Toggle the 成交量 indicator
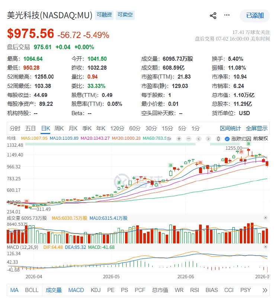 point(54,290)
